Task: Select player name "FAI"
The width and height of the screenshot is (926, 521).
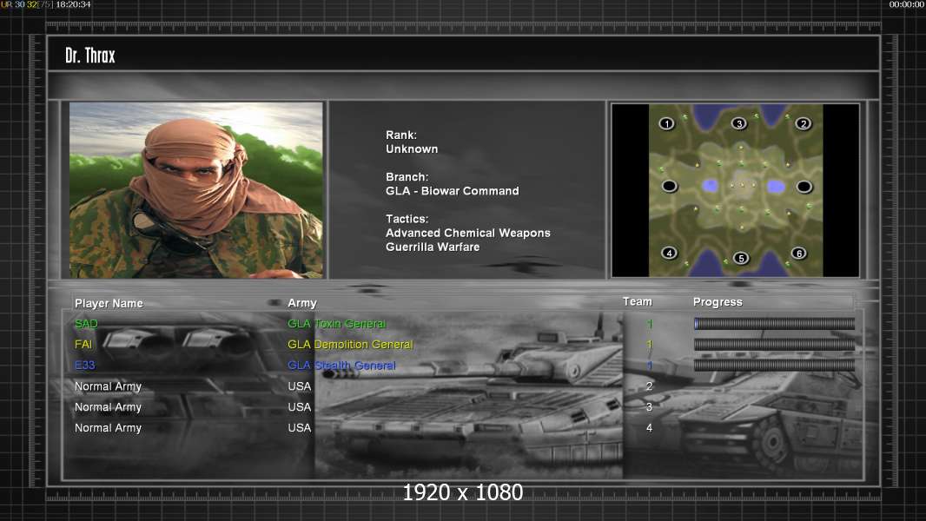Action: point(83,345)
